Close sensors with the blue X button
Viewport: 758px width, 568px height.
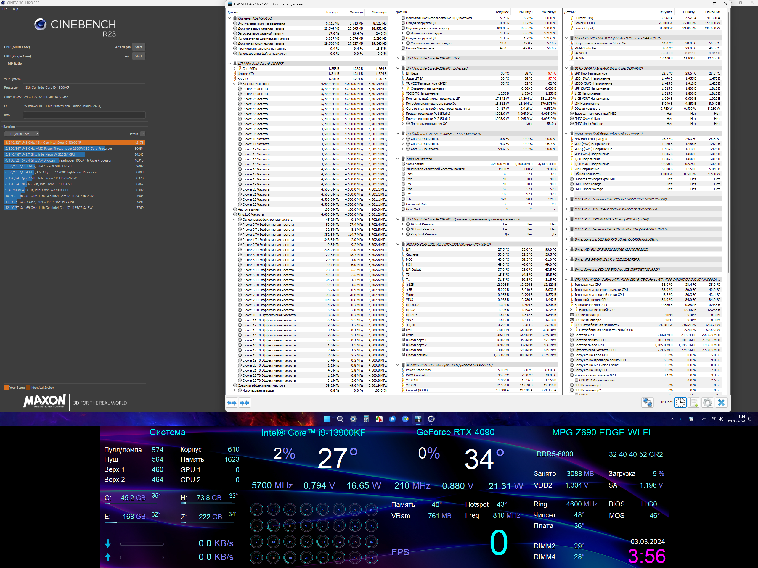pos(721,402)
